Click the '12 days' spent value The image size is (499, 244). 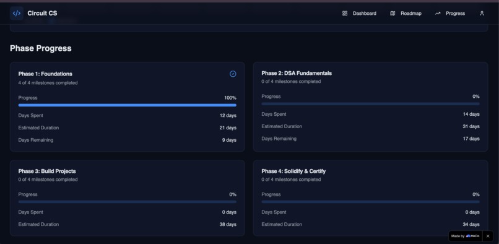228,116
